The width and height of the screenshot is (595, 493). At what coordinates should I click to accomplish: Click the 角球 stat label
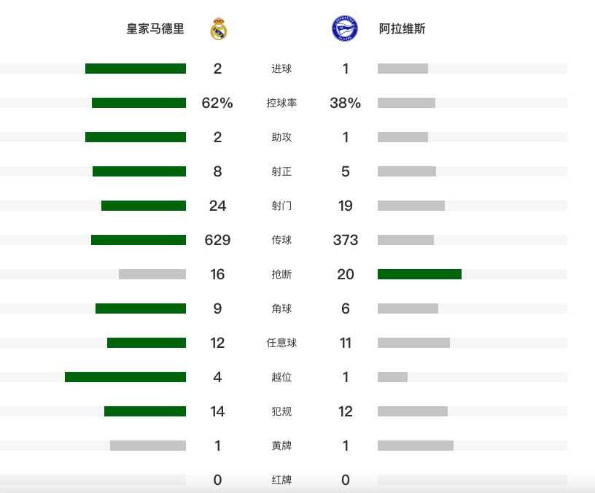281,308
